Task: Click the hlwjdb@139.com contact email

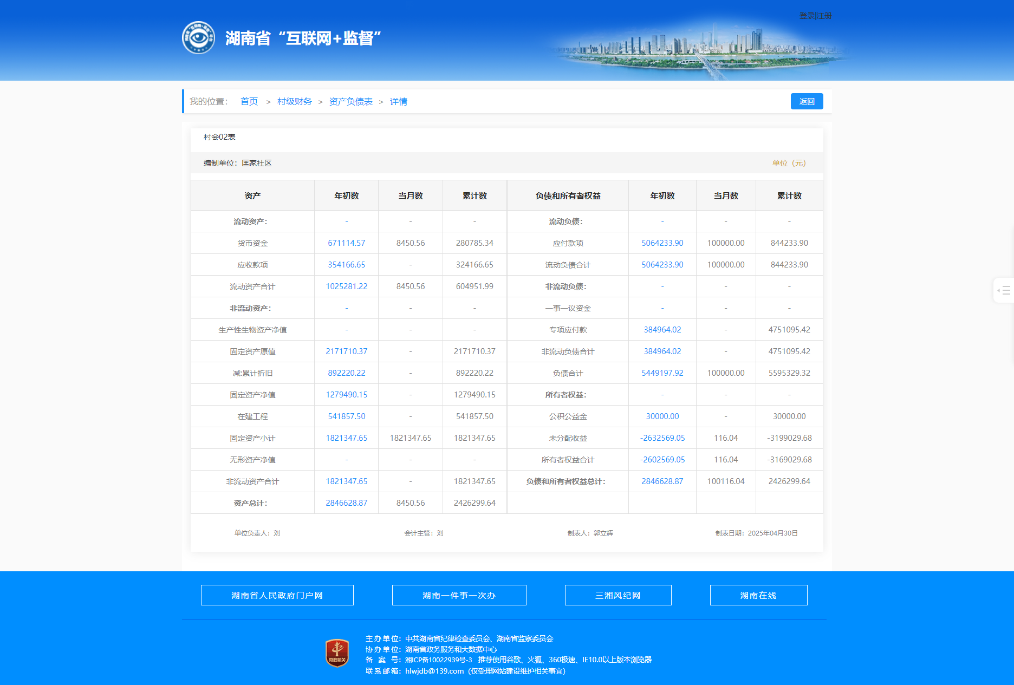Action: tap(434, 671)
